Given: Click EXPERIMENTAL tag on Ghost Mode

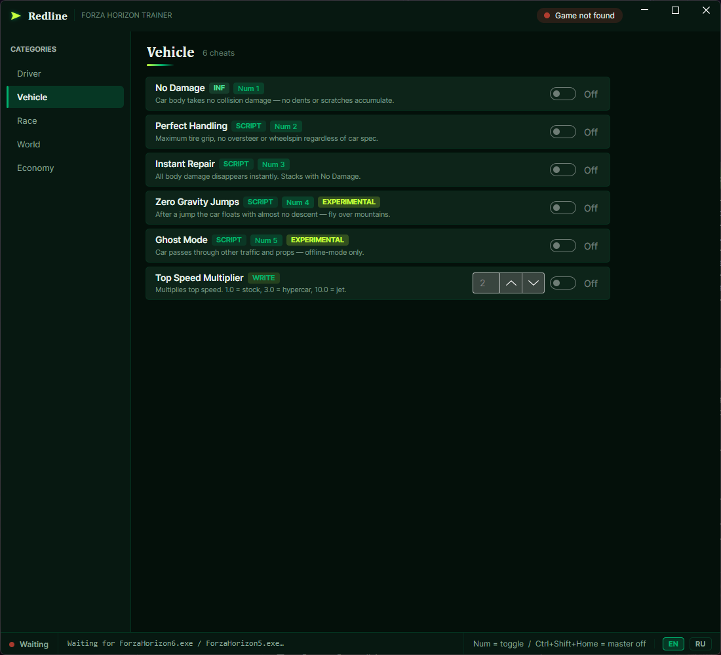Looking at the screenshot, I should click(317, 240).
